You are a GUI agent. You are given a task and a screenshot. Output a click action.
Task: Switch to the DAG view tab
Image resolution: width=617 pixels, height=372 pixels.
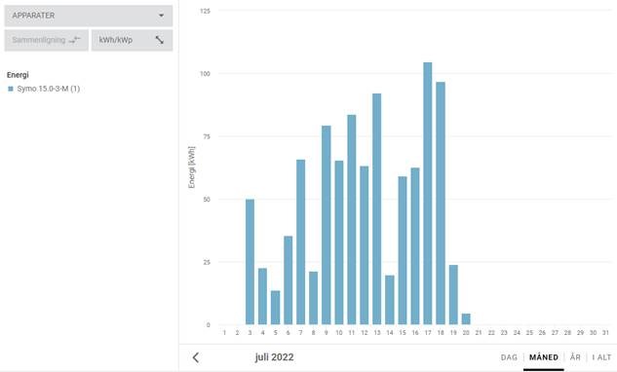coord(509,357)
